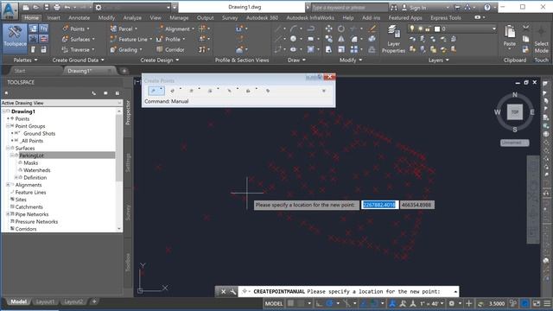Click the new drawing tab plus button
Viewport: 553px width, 311px height.
(x=124, y=71)
